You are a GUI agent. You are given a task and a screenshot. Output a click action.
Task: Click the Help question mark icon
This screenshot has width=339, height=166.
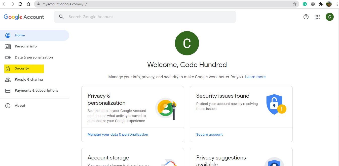pyautogui.click(x=306, y=17)
